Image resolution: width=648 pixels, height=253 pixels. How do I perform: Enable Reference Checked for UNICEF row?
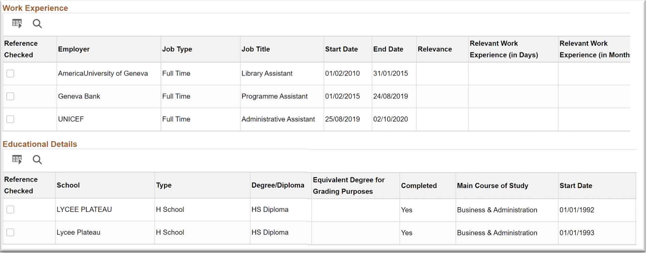click(11, 119)
